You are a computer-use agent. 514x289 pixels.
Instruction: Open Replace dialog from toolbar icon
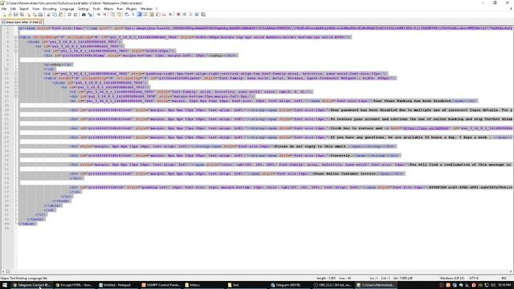(90, 14)
